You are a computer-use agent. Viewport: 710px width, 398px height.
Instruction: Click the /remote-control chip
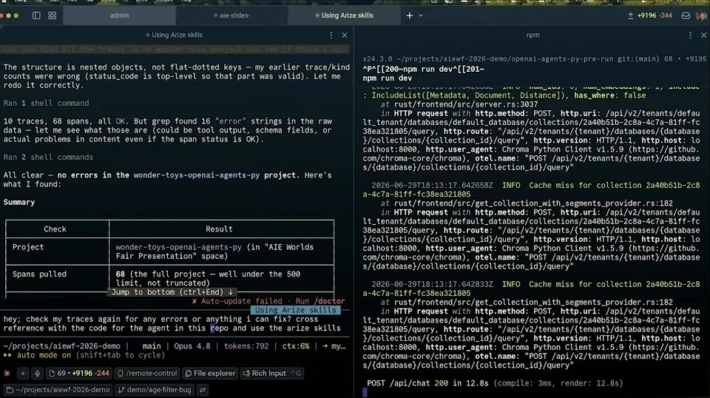147,373
